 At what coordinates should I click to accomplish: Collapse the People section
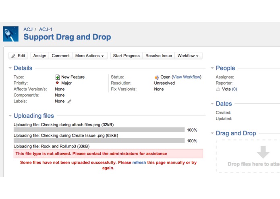[x=212, y=68]
